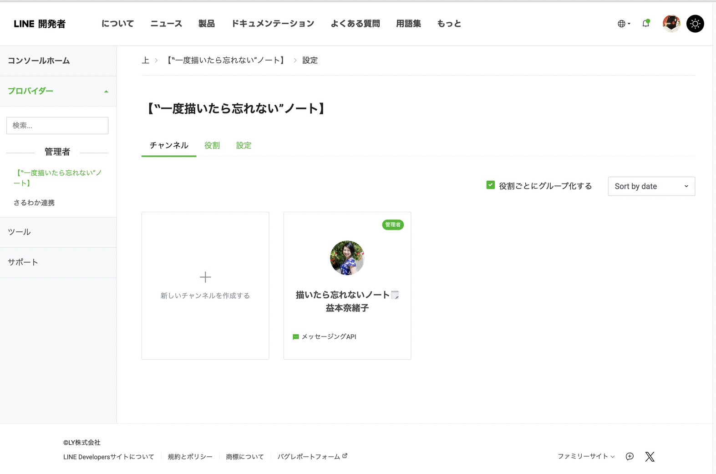The width and height of the screenshot is (716, 474).
Task: Go to コンソールホーム in sidebar
Action: coord(58,61)
